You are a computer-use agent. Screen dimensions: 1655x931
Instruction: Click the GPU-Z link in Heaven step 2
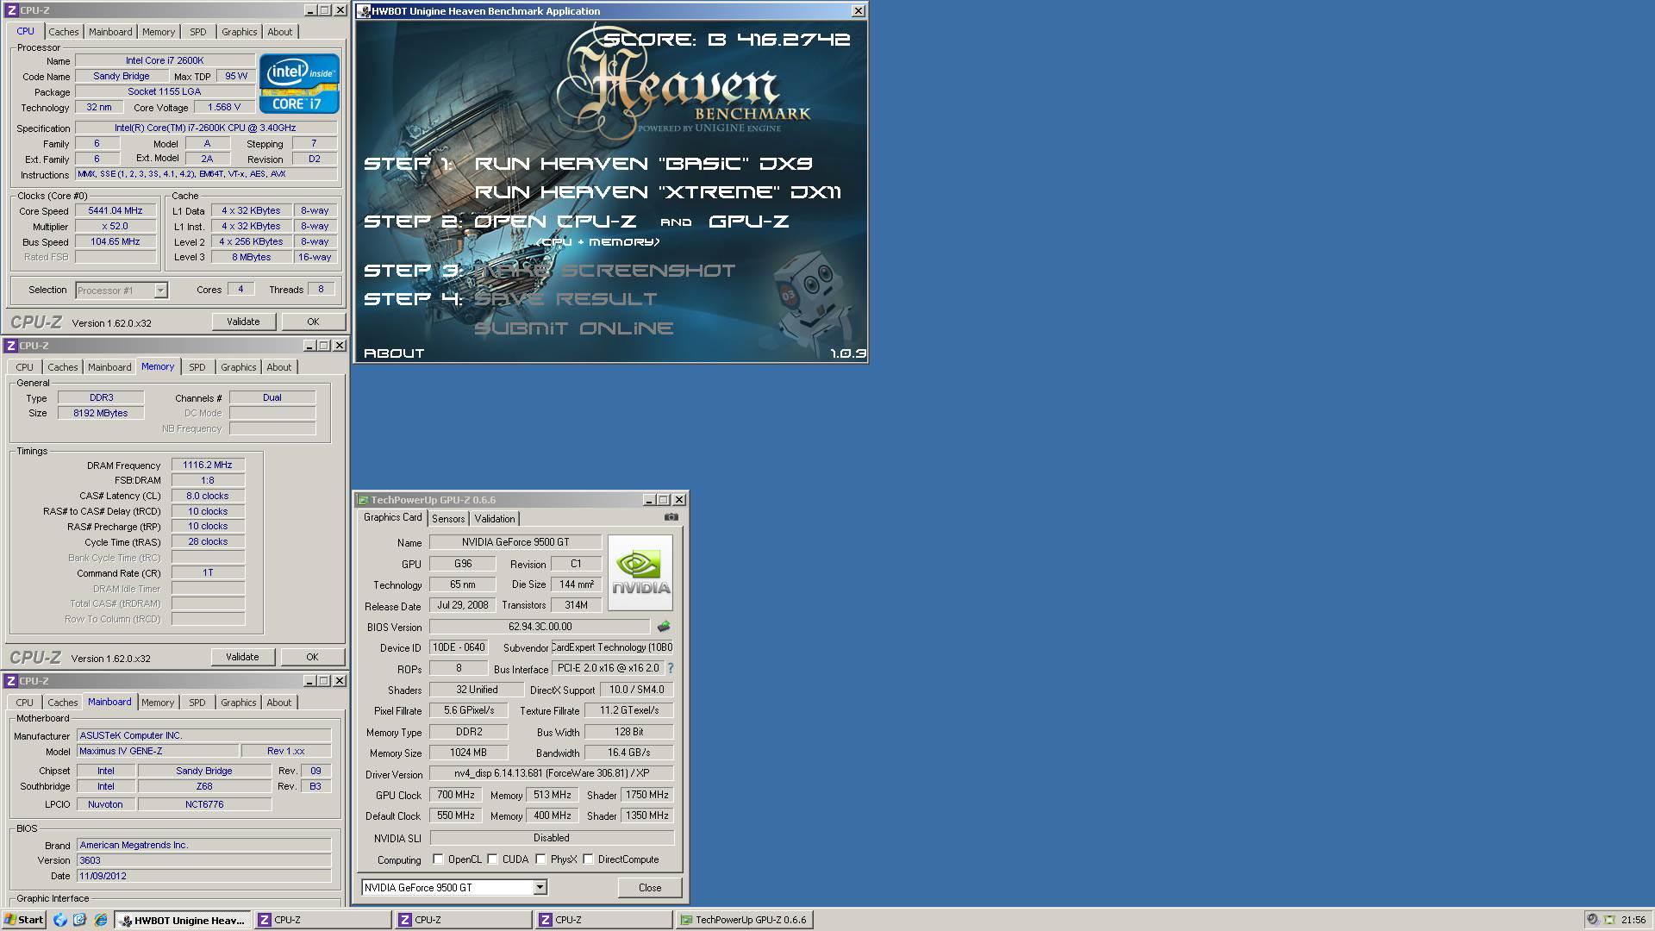tap(748, 222)
